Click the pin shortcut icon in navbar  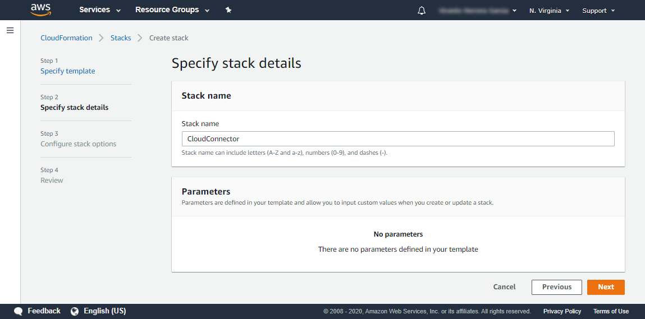click(228, 10)
